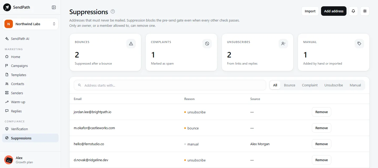This screenshot has width=378, height=168.
Task: Expand the Northwind Labs workspace switcher chevrons
Action: click(x=54, y=24)
